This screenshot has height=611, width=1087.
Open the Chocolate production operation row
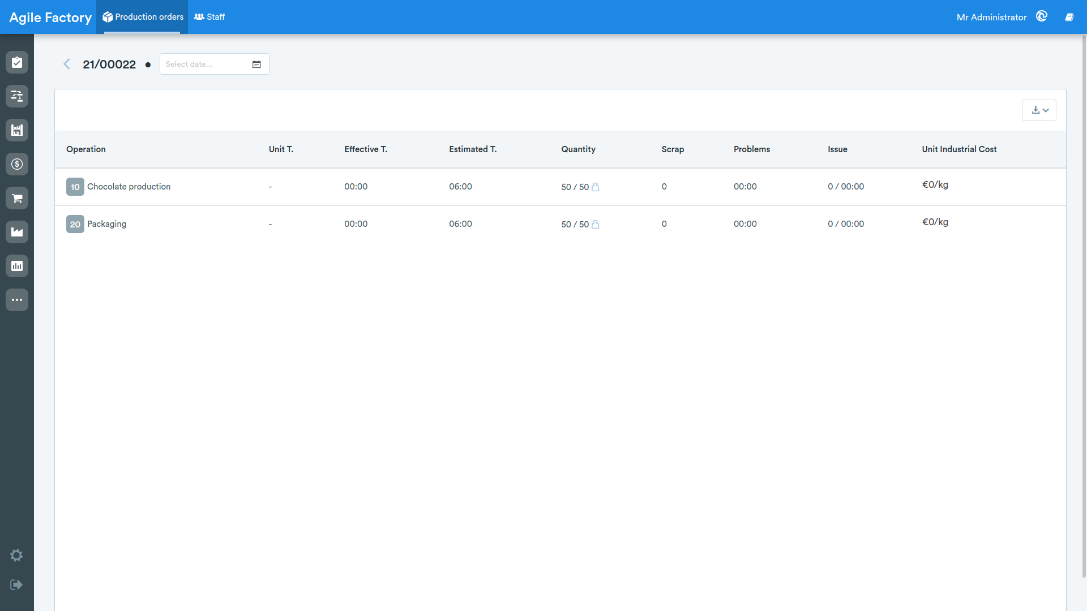point(560,187)
